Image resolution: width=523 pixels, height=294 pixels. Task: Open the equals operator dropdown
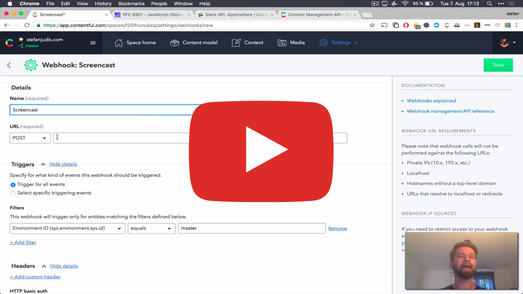click(151, 228)
